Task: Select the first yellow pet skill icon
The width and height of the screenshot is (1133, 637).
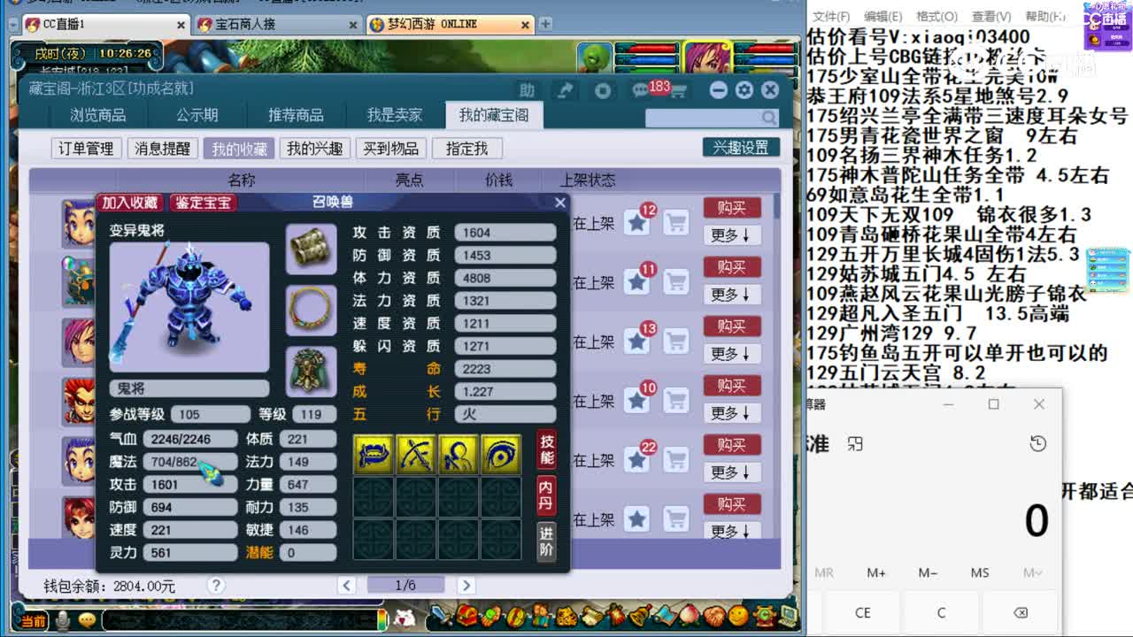Action: 373,454
